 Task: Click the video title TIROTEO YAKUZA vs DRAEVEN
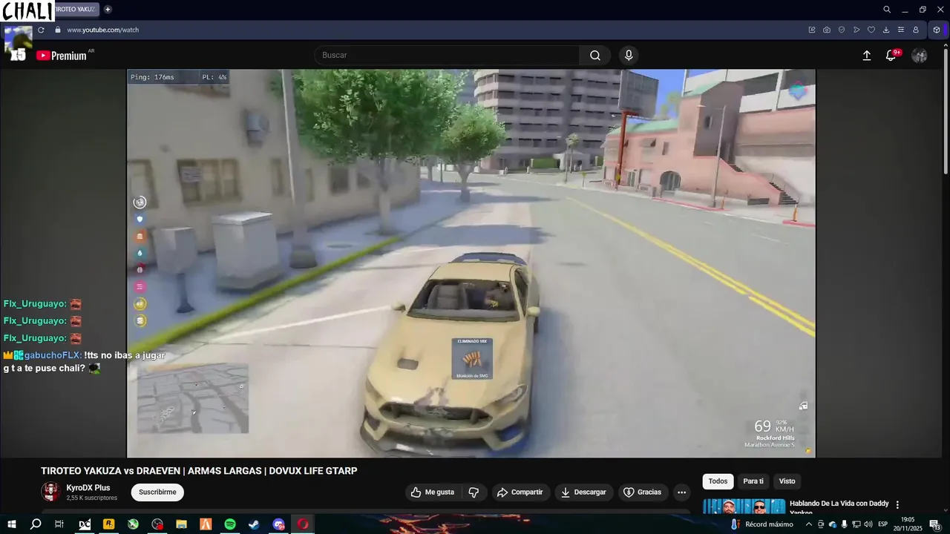pyautogui.click(x=199, y=471)
